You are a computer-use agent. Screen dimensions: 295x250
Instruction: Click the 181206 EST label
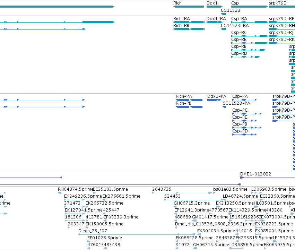point(73,217)
